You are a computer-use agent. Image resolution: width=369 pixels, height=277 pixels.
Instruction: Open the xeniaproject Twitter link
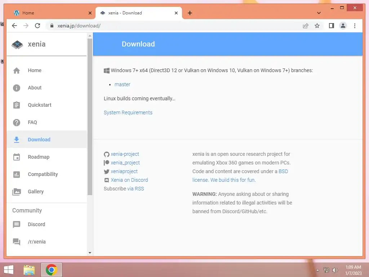pyautogui.click(x=124, y=171)
